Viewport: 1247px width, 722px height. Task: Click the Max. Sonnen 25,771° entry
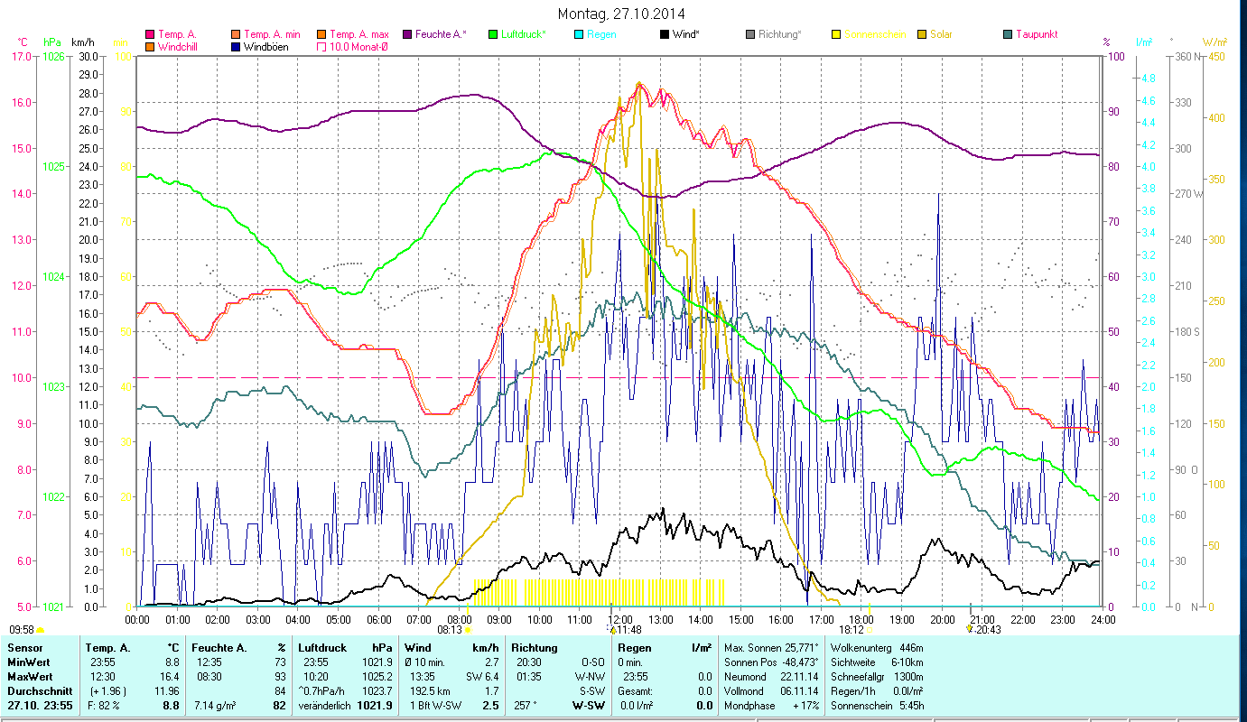point(771,648)
